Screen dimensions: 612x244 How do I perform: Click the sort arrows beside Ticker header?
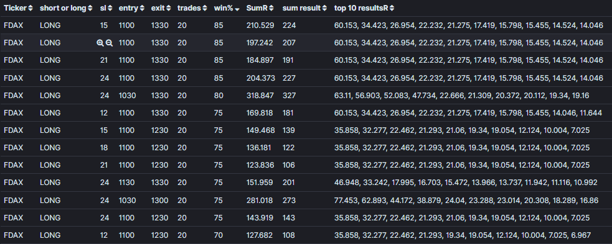pos(31,8)
